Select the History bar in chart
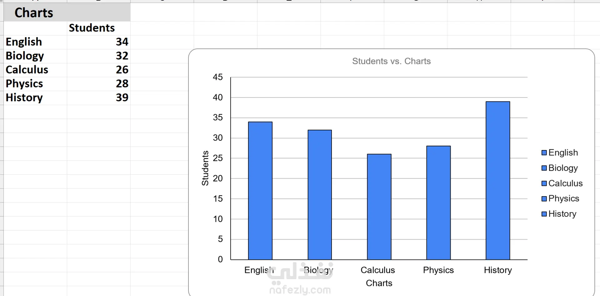The image size is (600, 296). click(498, 181)
